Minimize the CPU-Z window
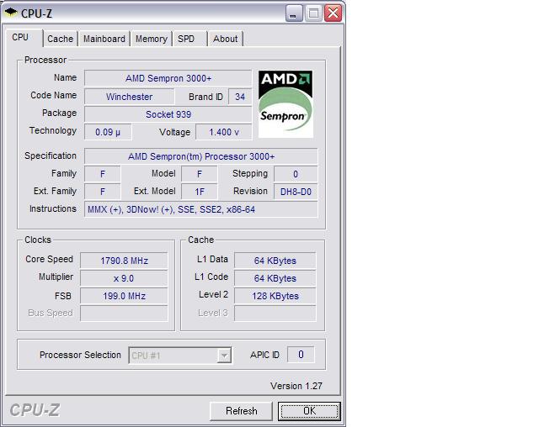The width and height of the screenshot is (539, 427). pyautogui.click(x=293, y=13)
